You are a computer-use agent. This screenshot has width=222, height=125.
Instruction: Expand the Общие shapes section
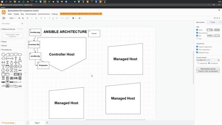coord(4,42)
